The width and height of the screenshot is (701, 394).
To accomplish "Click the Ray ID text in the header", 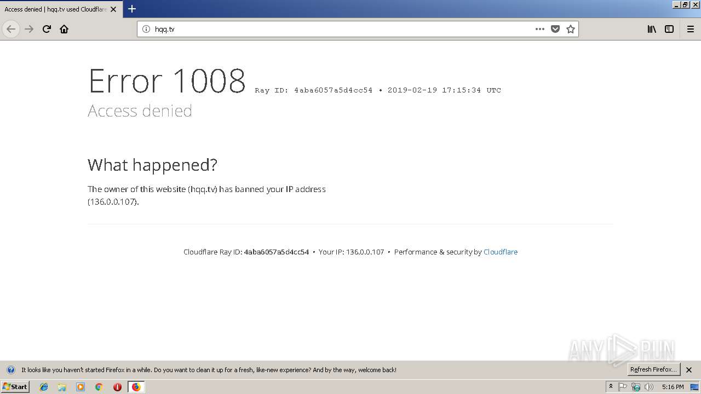I will coord(378,90).
